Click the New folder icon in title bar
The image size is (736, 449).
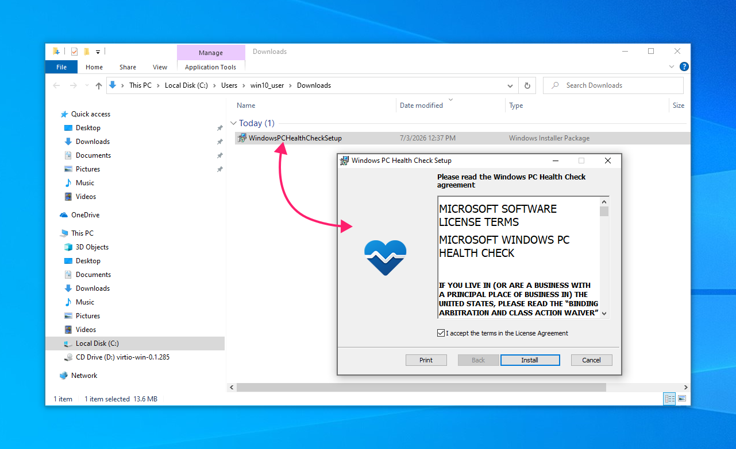tap(87, 52)
